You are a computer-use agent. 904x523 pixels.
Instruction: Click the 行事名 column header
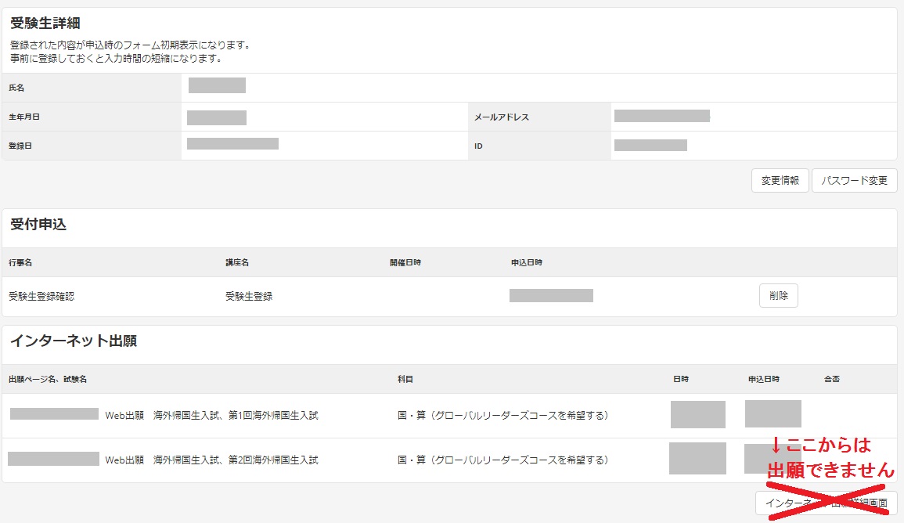20,262
